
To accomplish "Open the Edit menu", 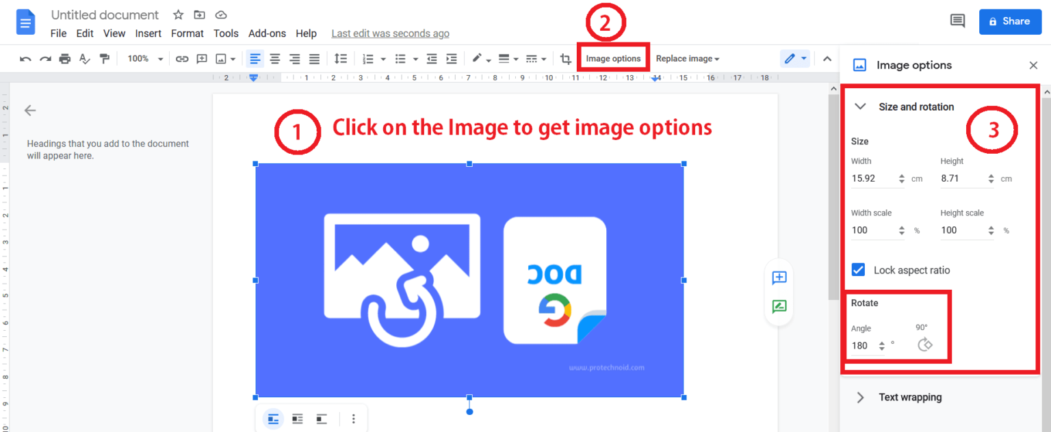I will 85,33.
